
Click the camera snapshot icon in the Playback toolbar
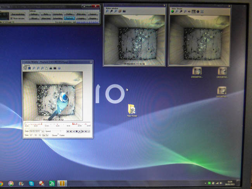pos(51,68)
